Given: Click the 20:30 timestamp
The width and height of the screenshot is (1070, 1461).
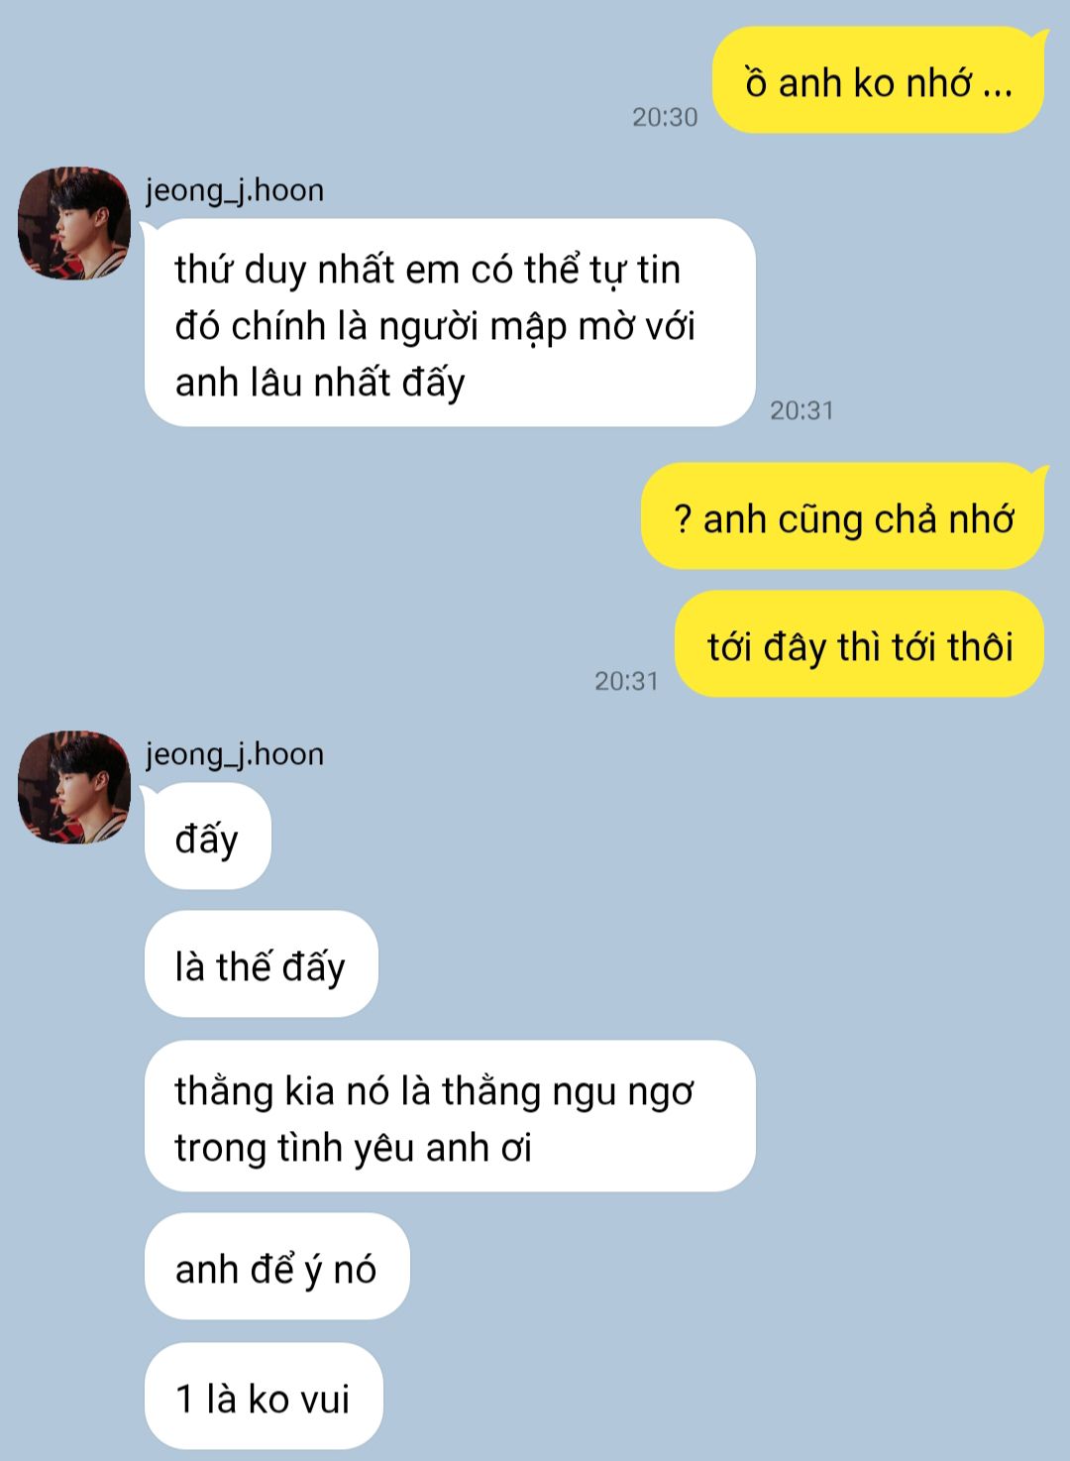Looking at the screenshot, I should 665,117.
